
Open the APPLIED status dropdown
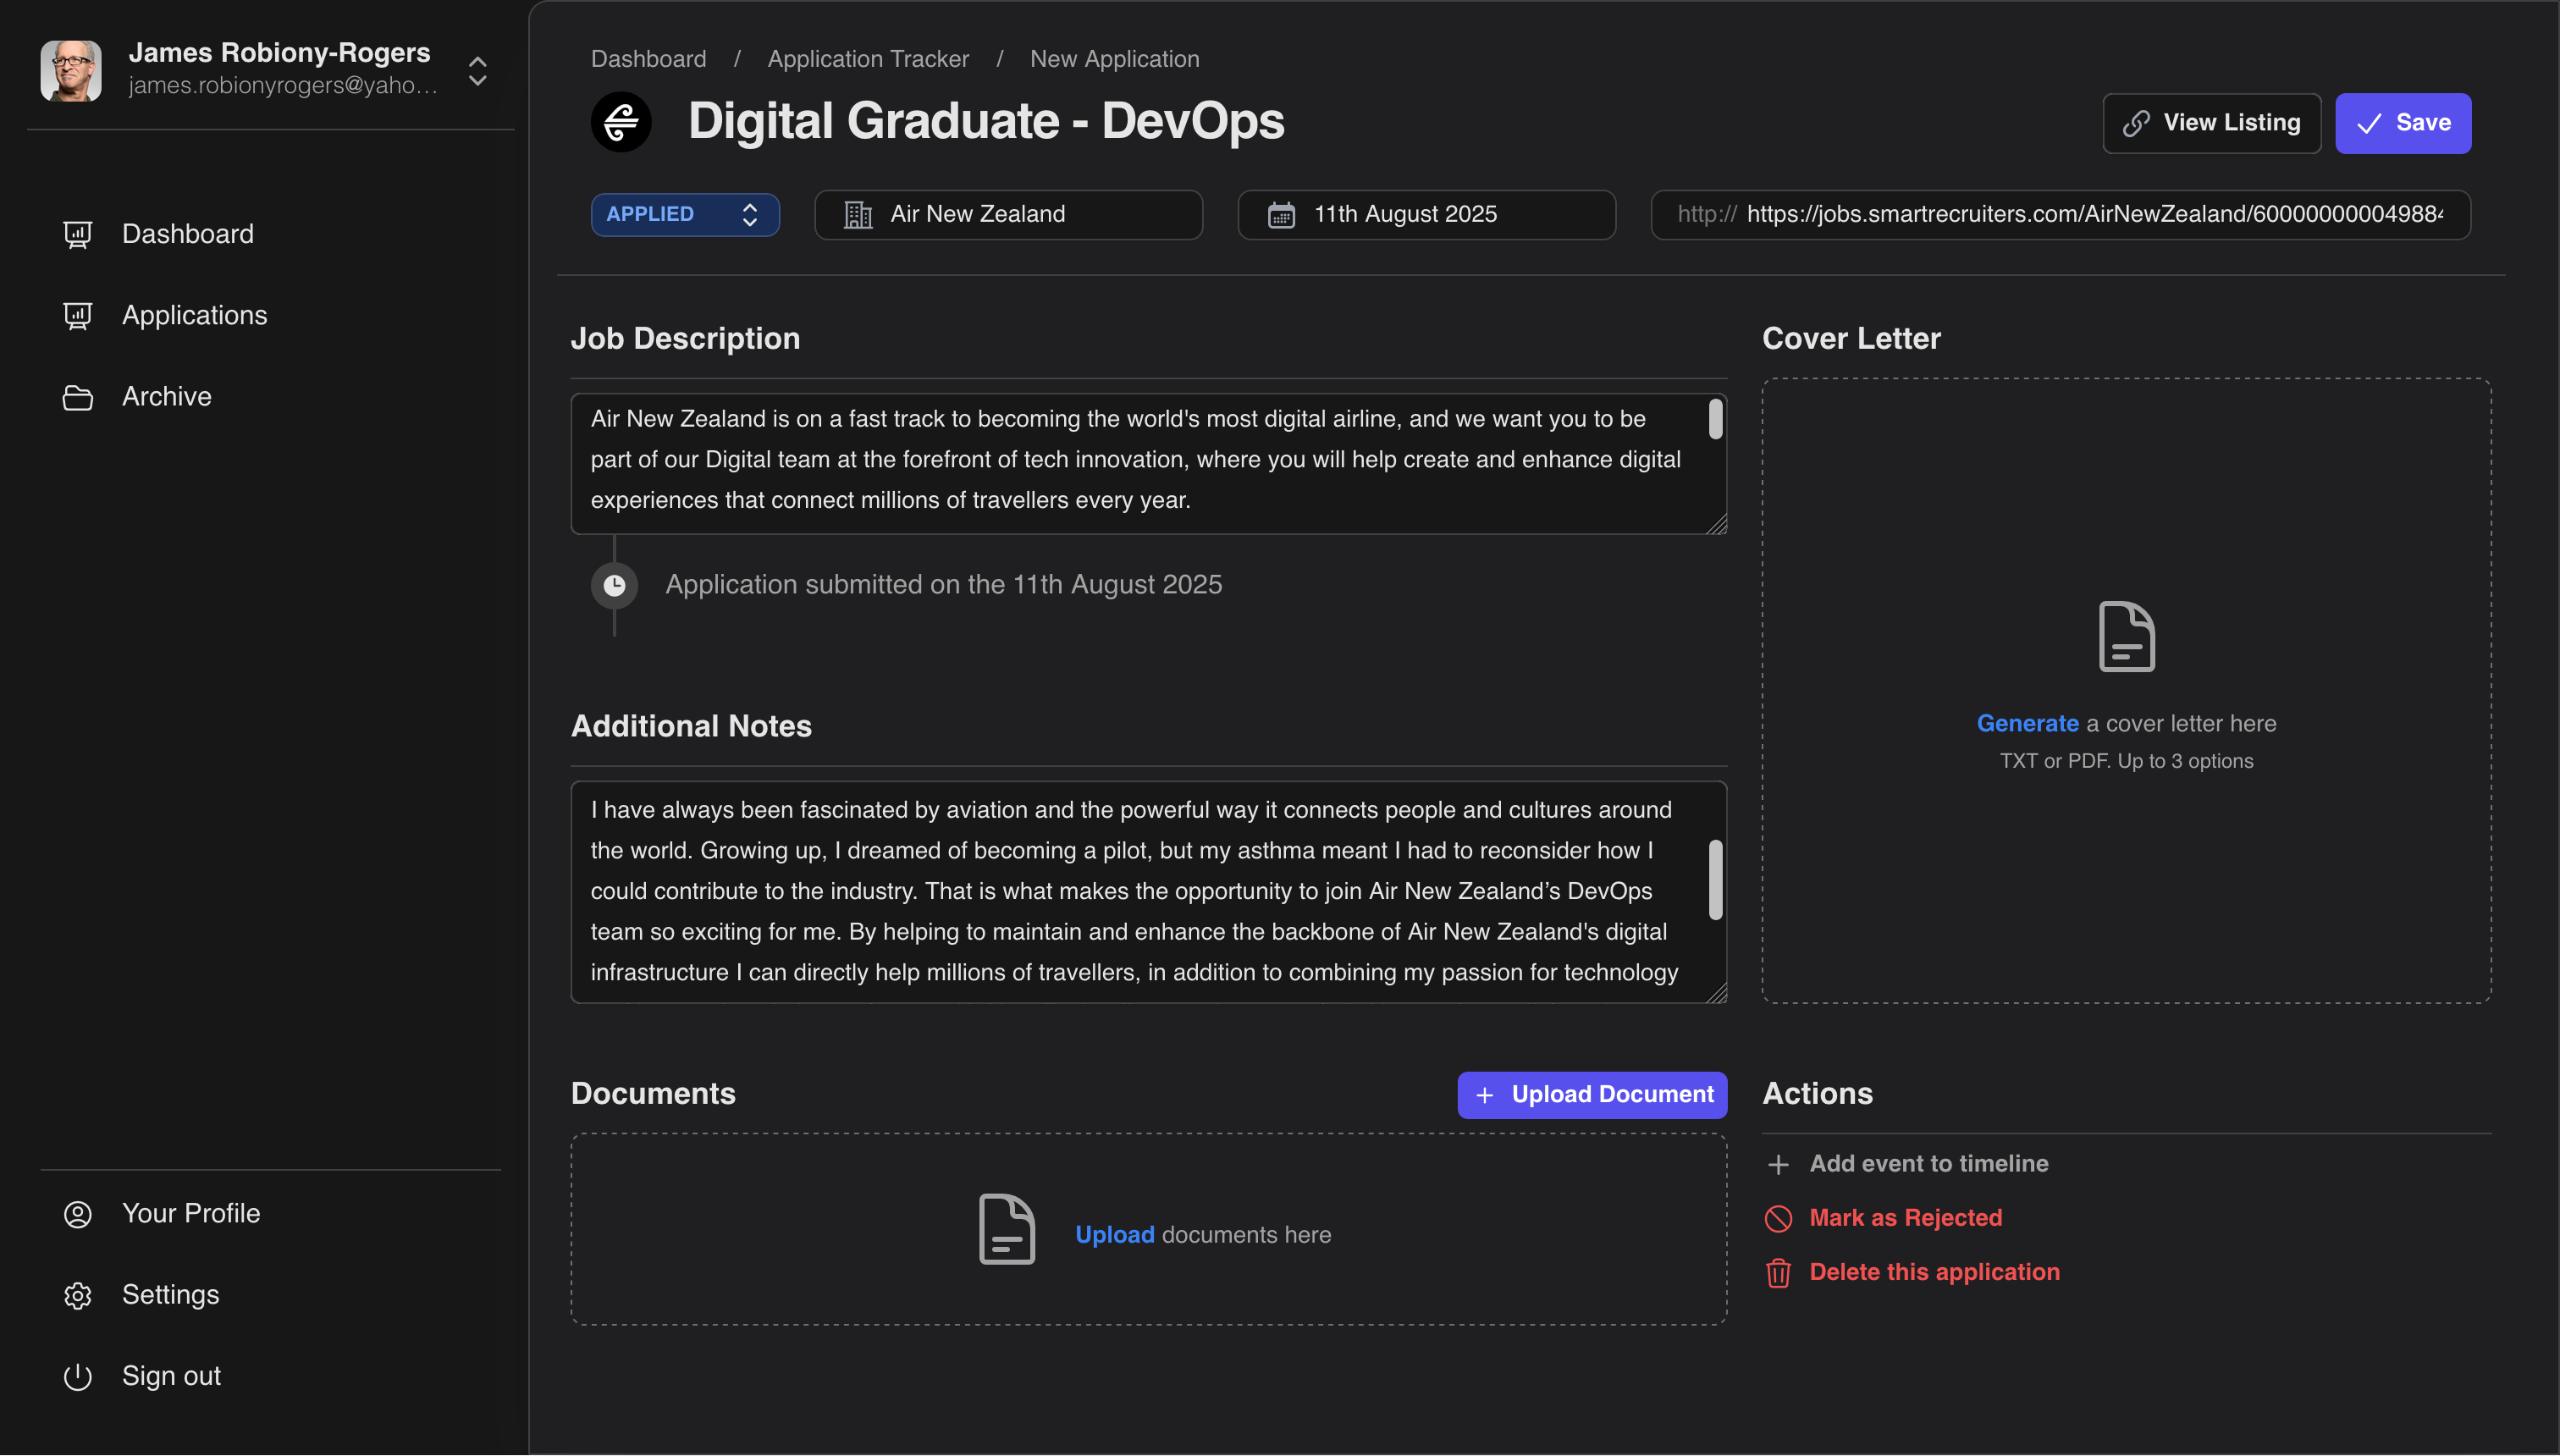point(685,214)
